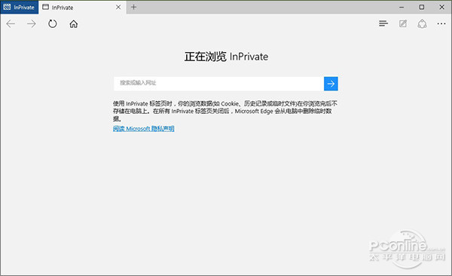
Task: Open the More actions menu (three dots)
Action: [441, 23]
